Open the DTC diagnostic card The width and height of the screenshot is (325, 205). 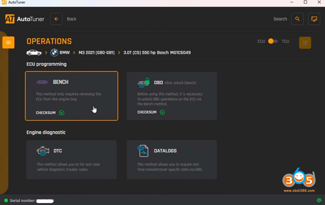(x=71, y=159)
